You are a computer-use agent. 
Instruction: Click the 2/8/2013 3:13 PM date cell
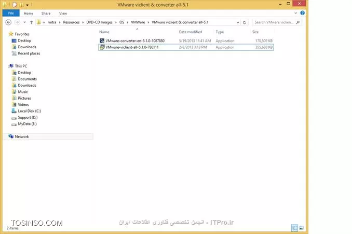(193, 47)
